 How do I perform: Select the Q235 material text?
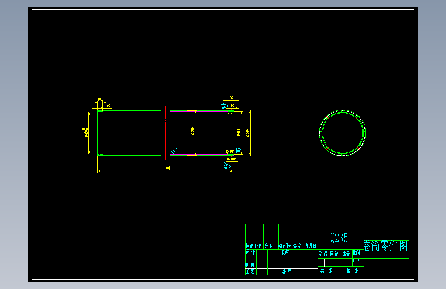339,238
